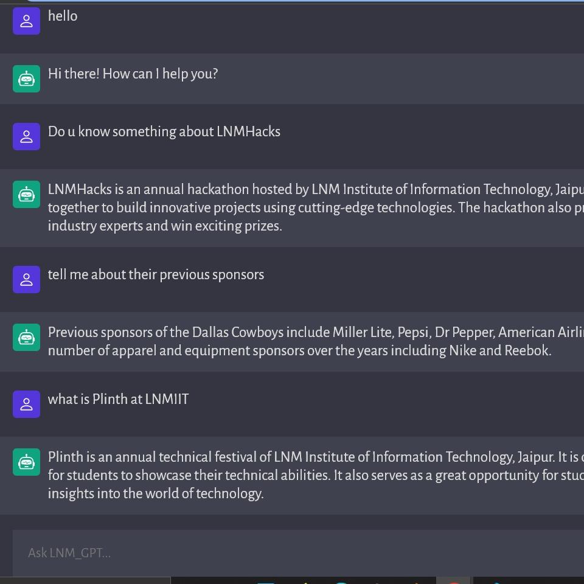Click the user avatar beside "hello"
The height and width of the screenshot is (584, 584).
(26, 21)
